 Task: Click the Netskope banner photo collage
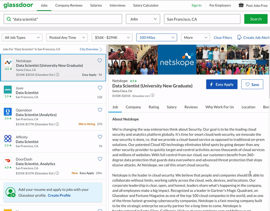click(189, 60)
